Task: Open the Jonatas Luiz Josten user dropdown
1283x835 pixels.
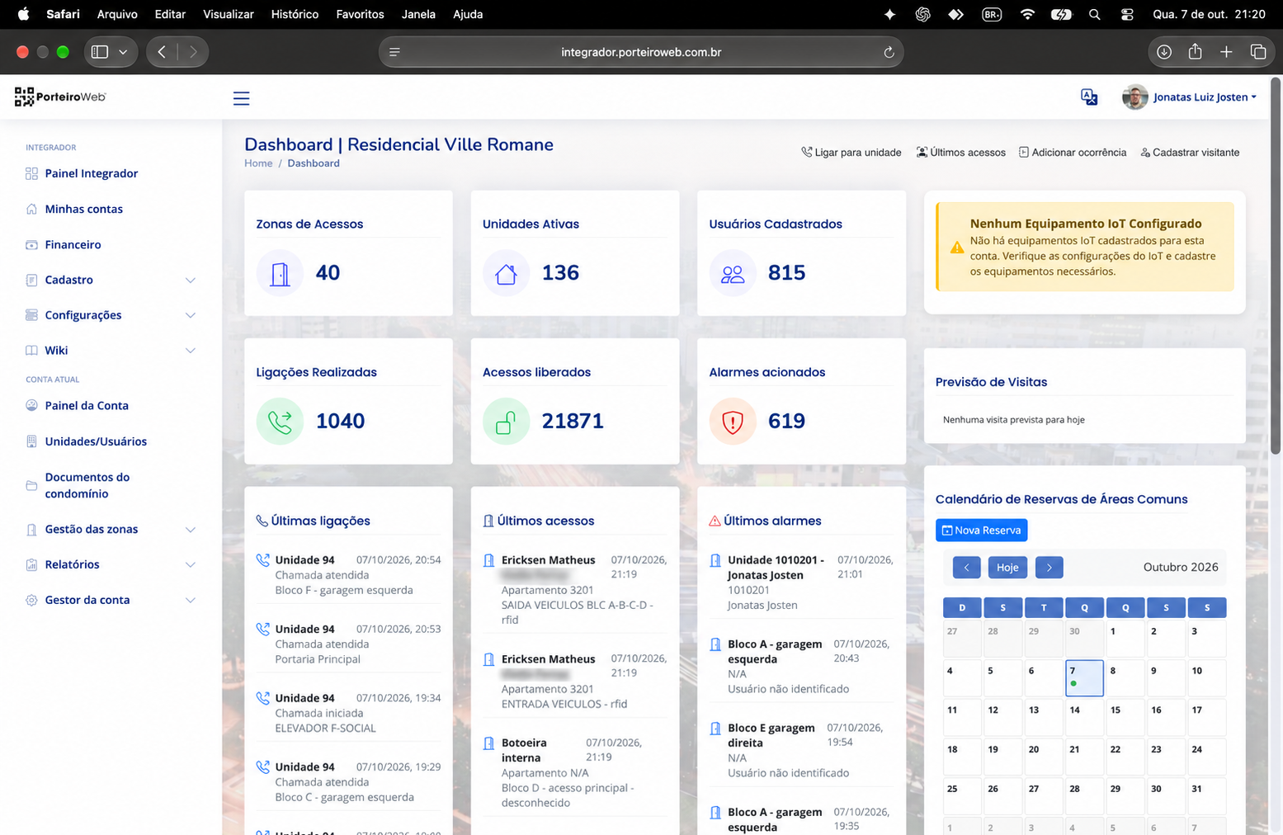Action: pos(1190,97)
